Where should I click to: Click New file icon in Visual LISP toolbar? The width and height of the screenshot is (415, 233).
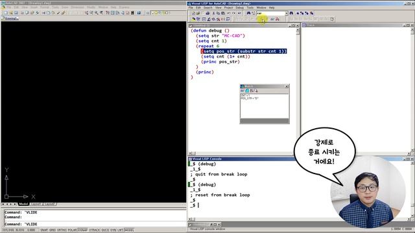[x=193, y=13]
